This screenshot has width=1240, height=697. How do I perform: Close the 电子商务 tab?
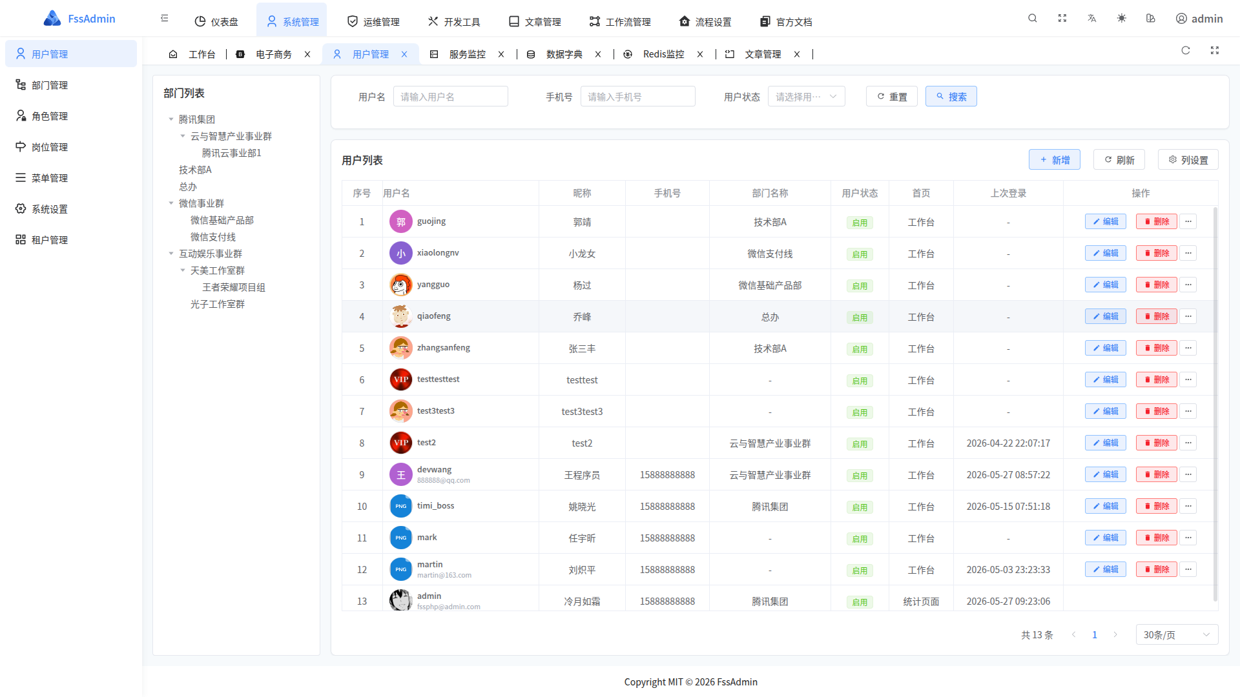307,54
